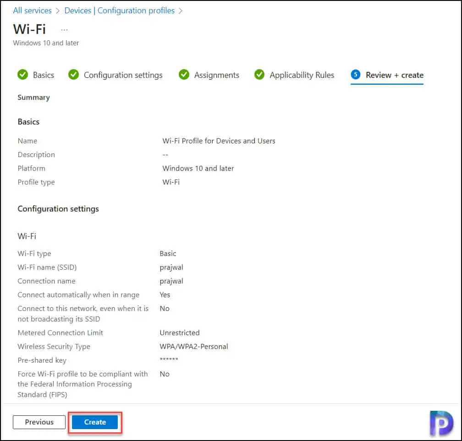Click the Metered Connection Limit value 'Unrestricted'

click(x=180, y=332)
